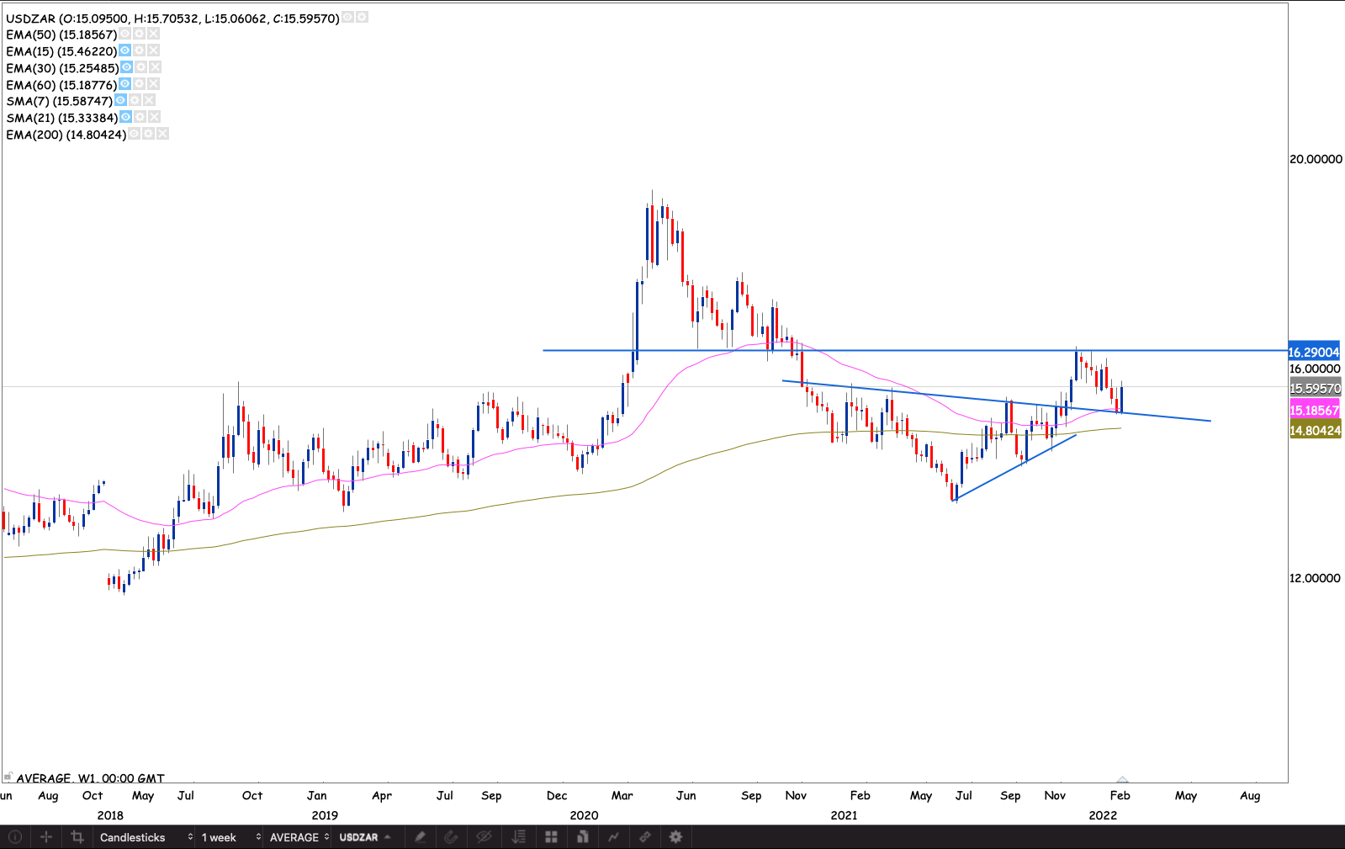Open the grid layout icon
The width and height of the screenshot is (1345, 849).
pyautogui.click(x=551, y=837)
